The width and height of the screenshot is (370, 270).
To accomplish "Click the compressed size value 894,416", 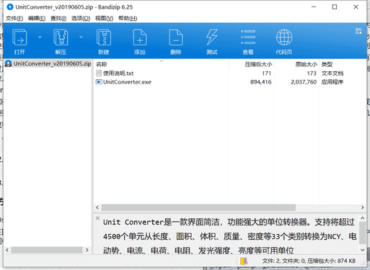I will click(261, 82).
